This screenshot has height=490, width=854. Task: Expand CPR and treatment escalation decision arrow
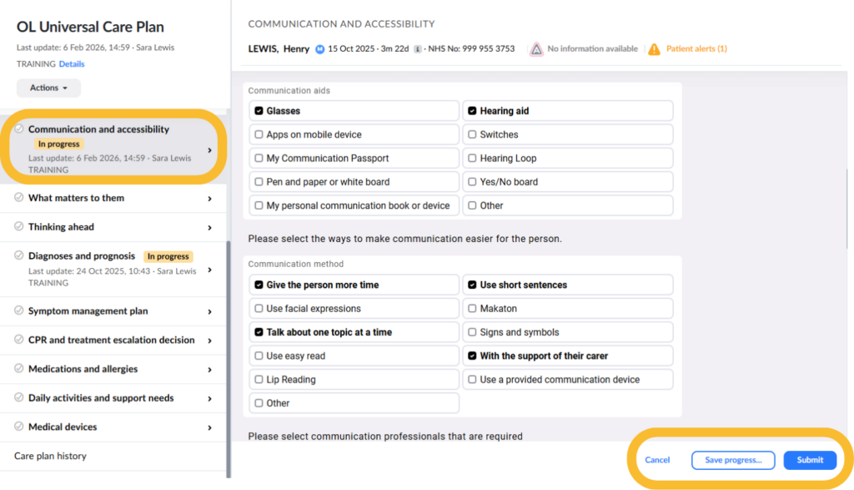tap(209, 341)
